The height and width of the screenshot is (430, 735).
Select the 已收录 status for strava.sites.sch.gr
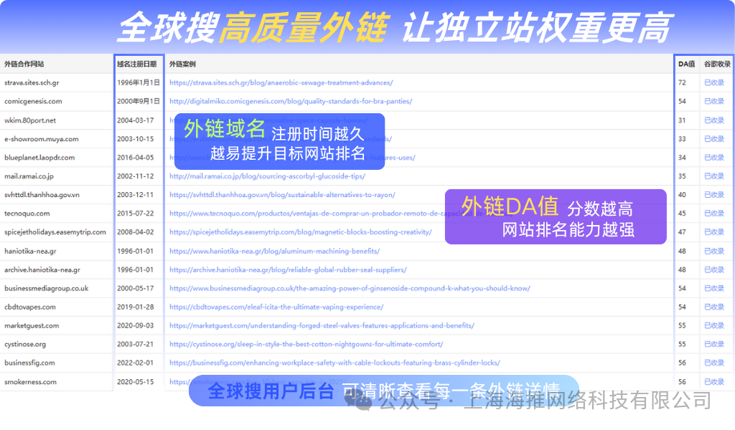tap(716, 82)
